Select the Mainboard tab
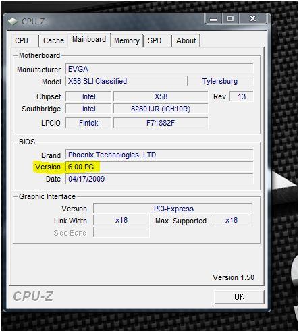 89,40
